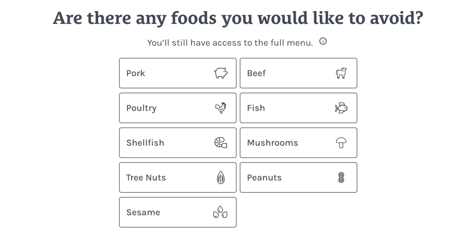Click the fish icon in Fish option

click(x=341, y=108)
